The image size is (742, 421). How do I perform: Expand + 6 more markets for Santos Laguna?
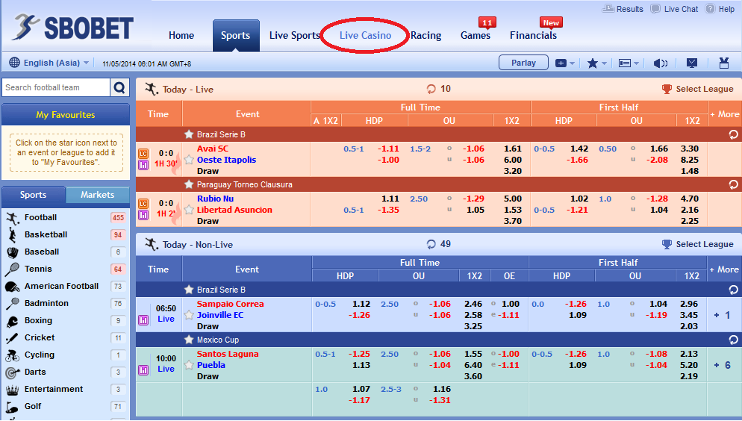tap(723, 365)
